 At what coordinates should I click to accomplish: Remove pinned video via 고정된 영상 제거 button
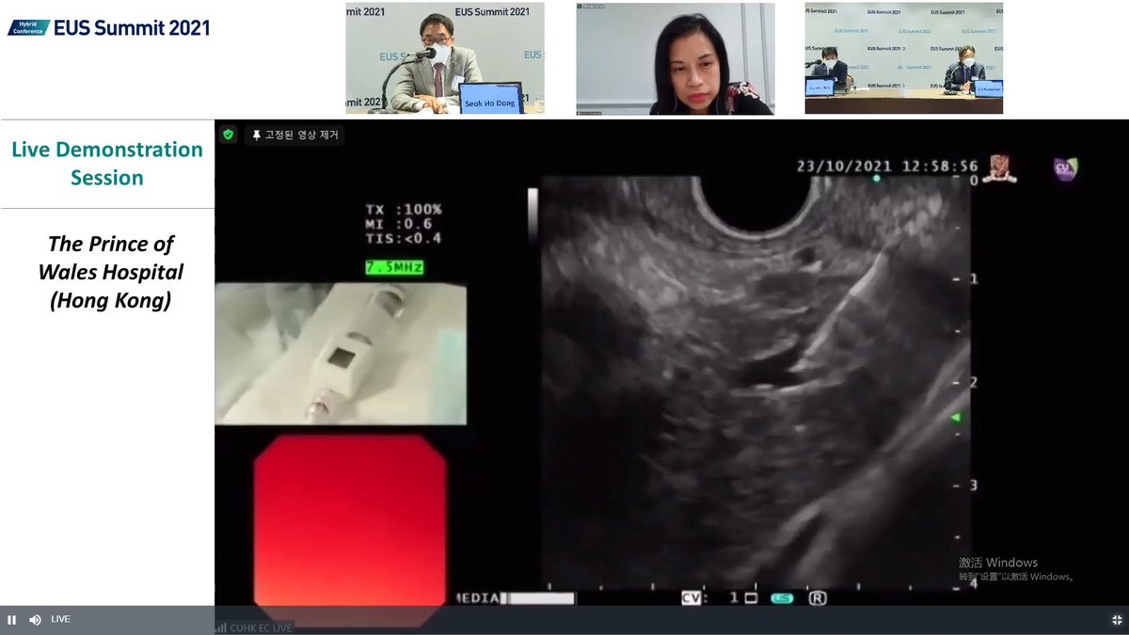click(294, 135)
